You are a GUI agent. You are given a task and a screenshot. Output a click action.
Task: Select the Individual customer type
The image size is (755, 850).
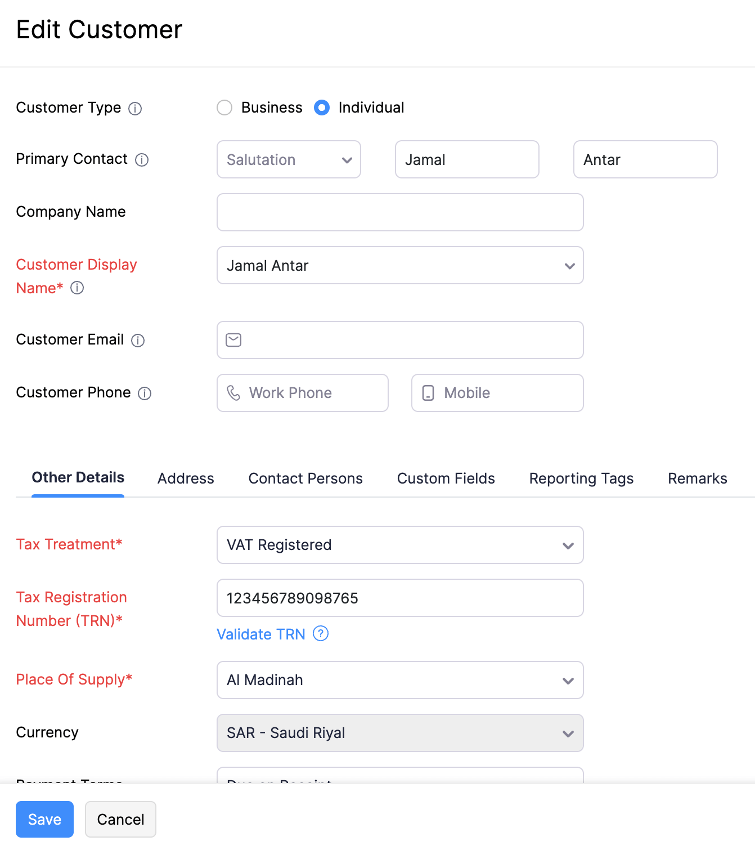pyautogui.click(x=321, y=108)
